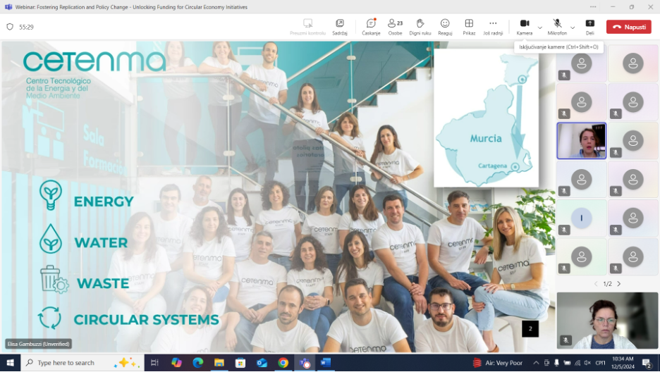Viewport: 660px width, 372px height.
Task: Open the Ćaskanje chat panel
Action: pyautogui.click(x=371, y=26)
